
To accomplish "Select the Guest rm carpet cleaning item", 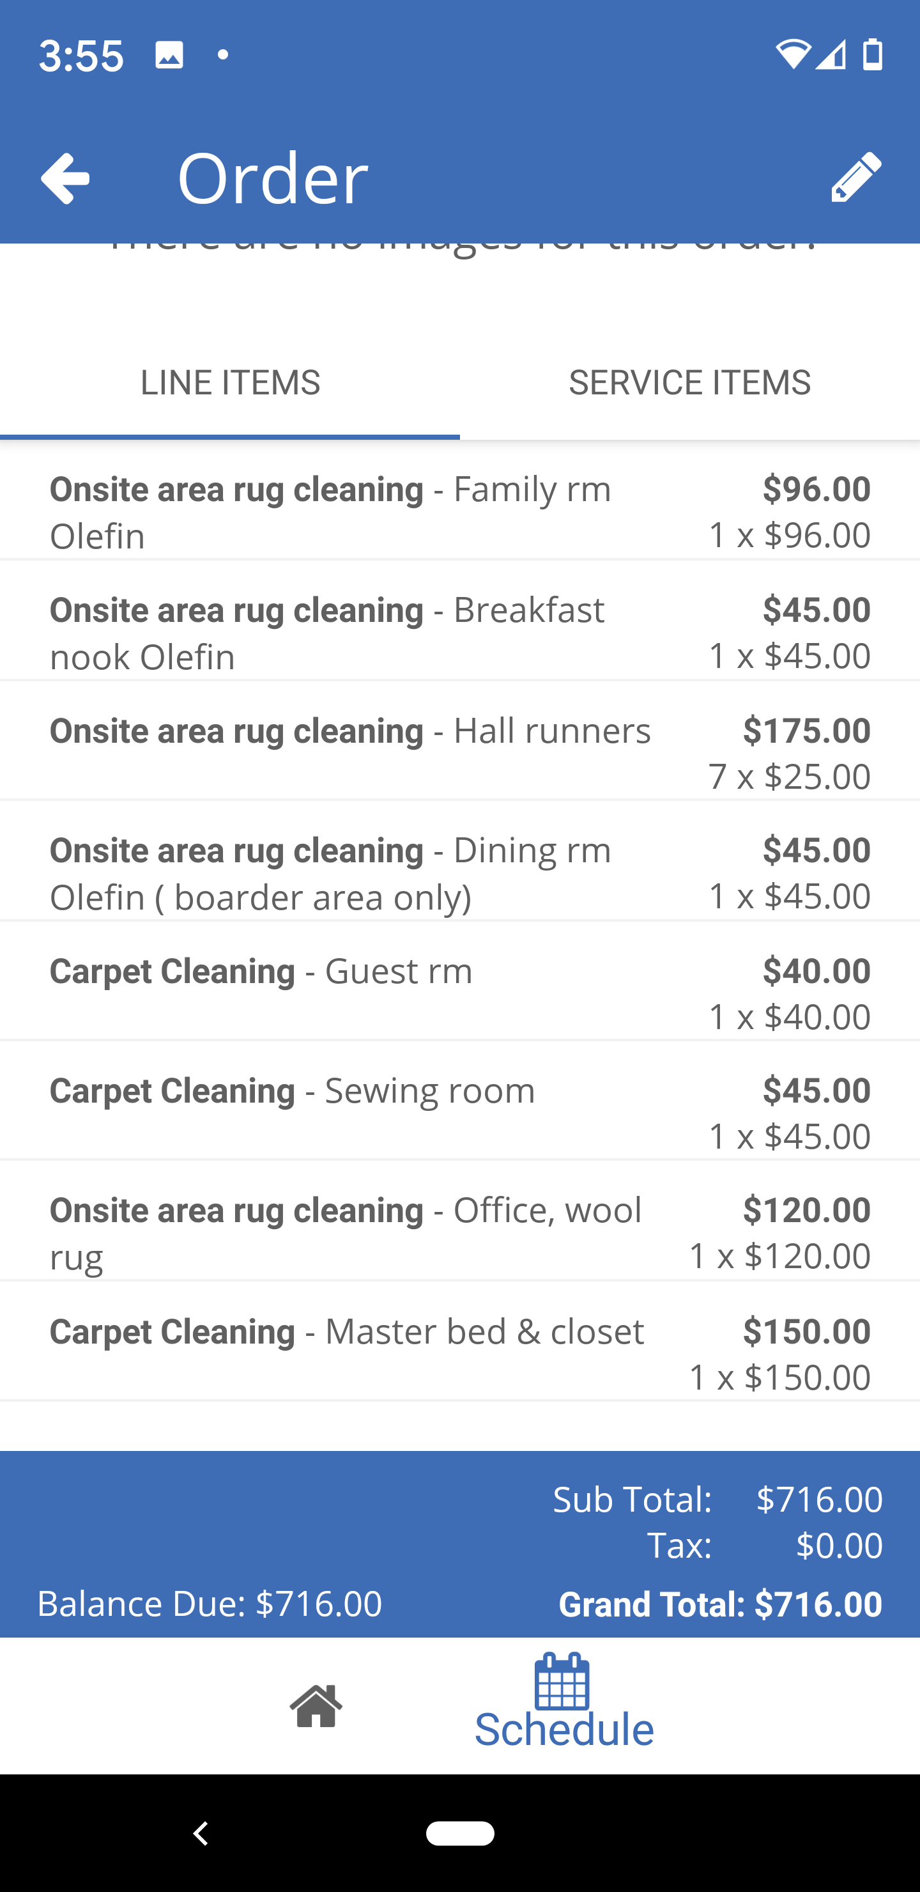I will [459, 992].
